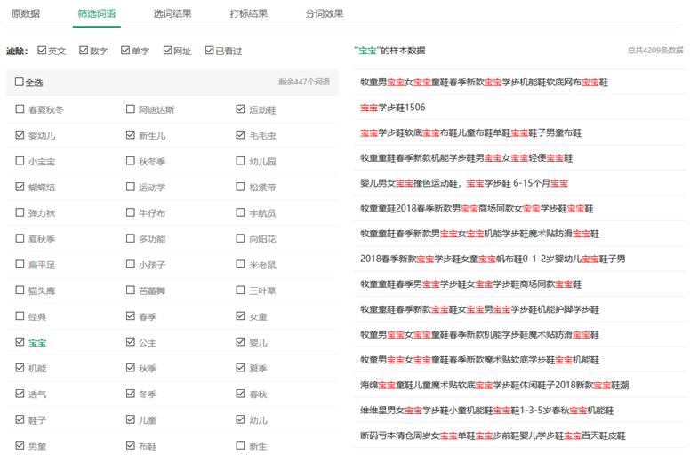Uncheck the 婴幼儿 word checkbox
The image size is (690, 455).
(20, 134)
